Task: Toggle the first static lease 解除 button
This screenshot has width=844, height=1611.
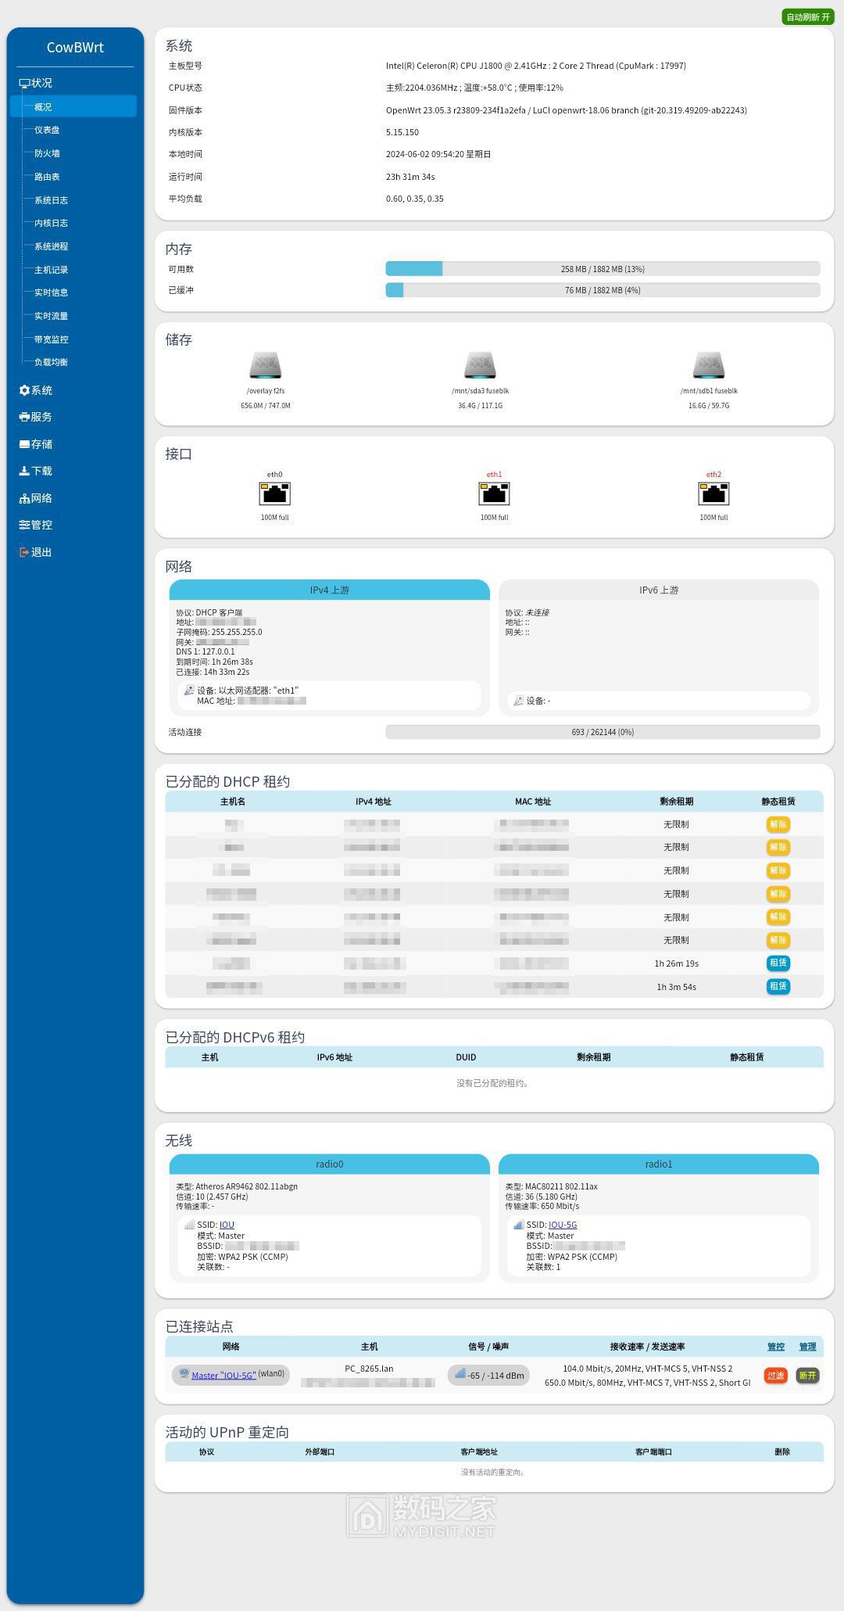Action: pyautogui.click(x=778, y=824)
